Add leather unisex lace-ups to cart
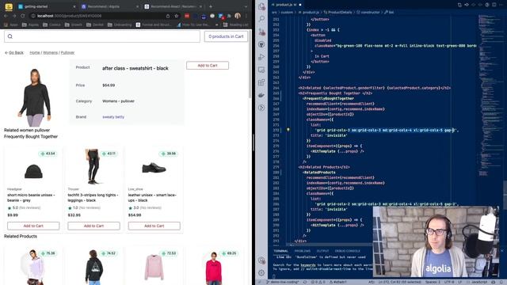Image resolution: width=507 pixels, height=285 pixels. pyautogui.click(x=154, y=226)
